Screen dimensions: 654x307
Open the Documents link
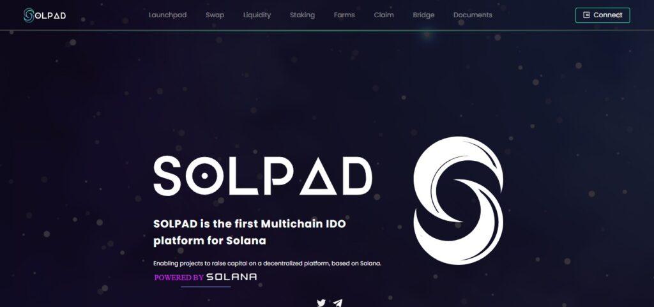point(473,15)
